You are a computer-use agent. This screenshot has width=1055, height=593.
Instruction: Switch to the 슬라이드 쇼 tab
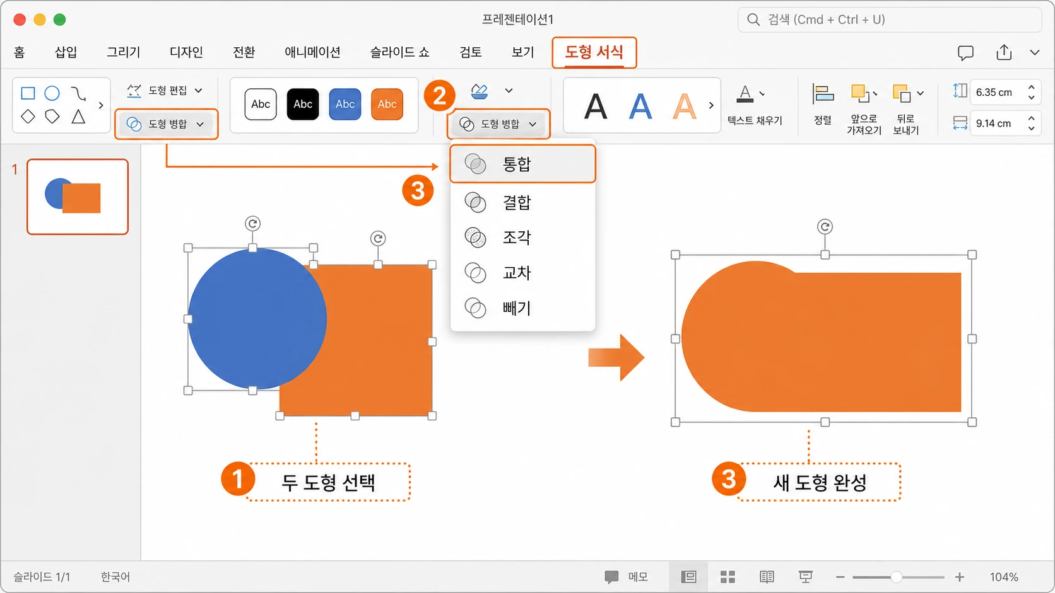click(x=399, y=52)
